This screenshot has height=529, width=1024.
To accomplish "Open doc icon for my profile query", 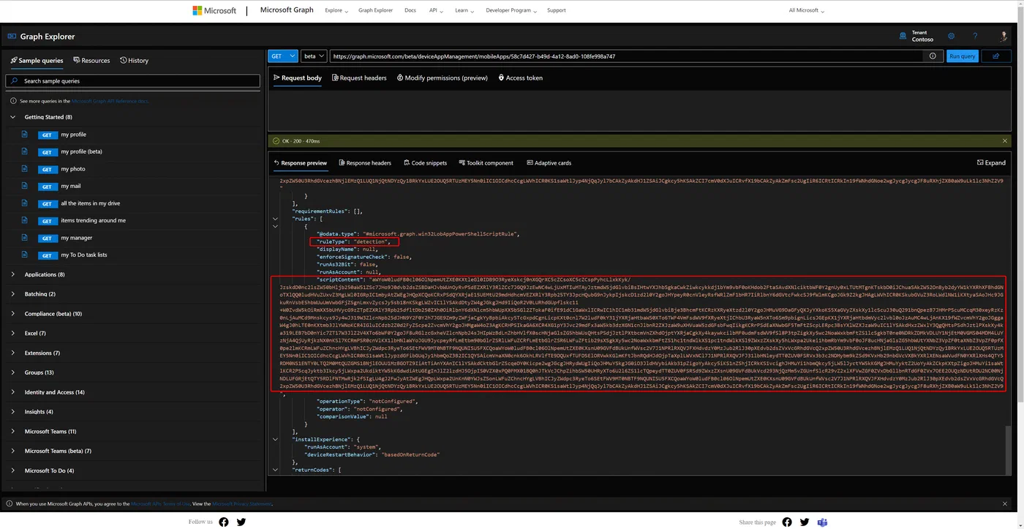I will pos(24,135).
